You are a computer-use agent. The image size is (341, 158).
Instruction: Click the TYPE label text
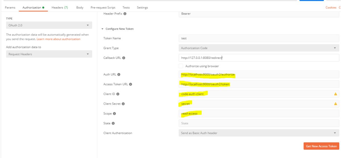[9, 18]
